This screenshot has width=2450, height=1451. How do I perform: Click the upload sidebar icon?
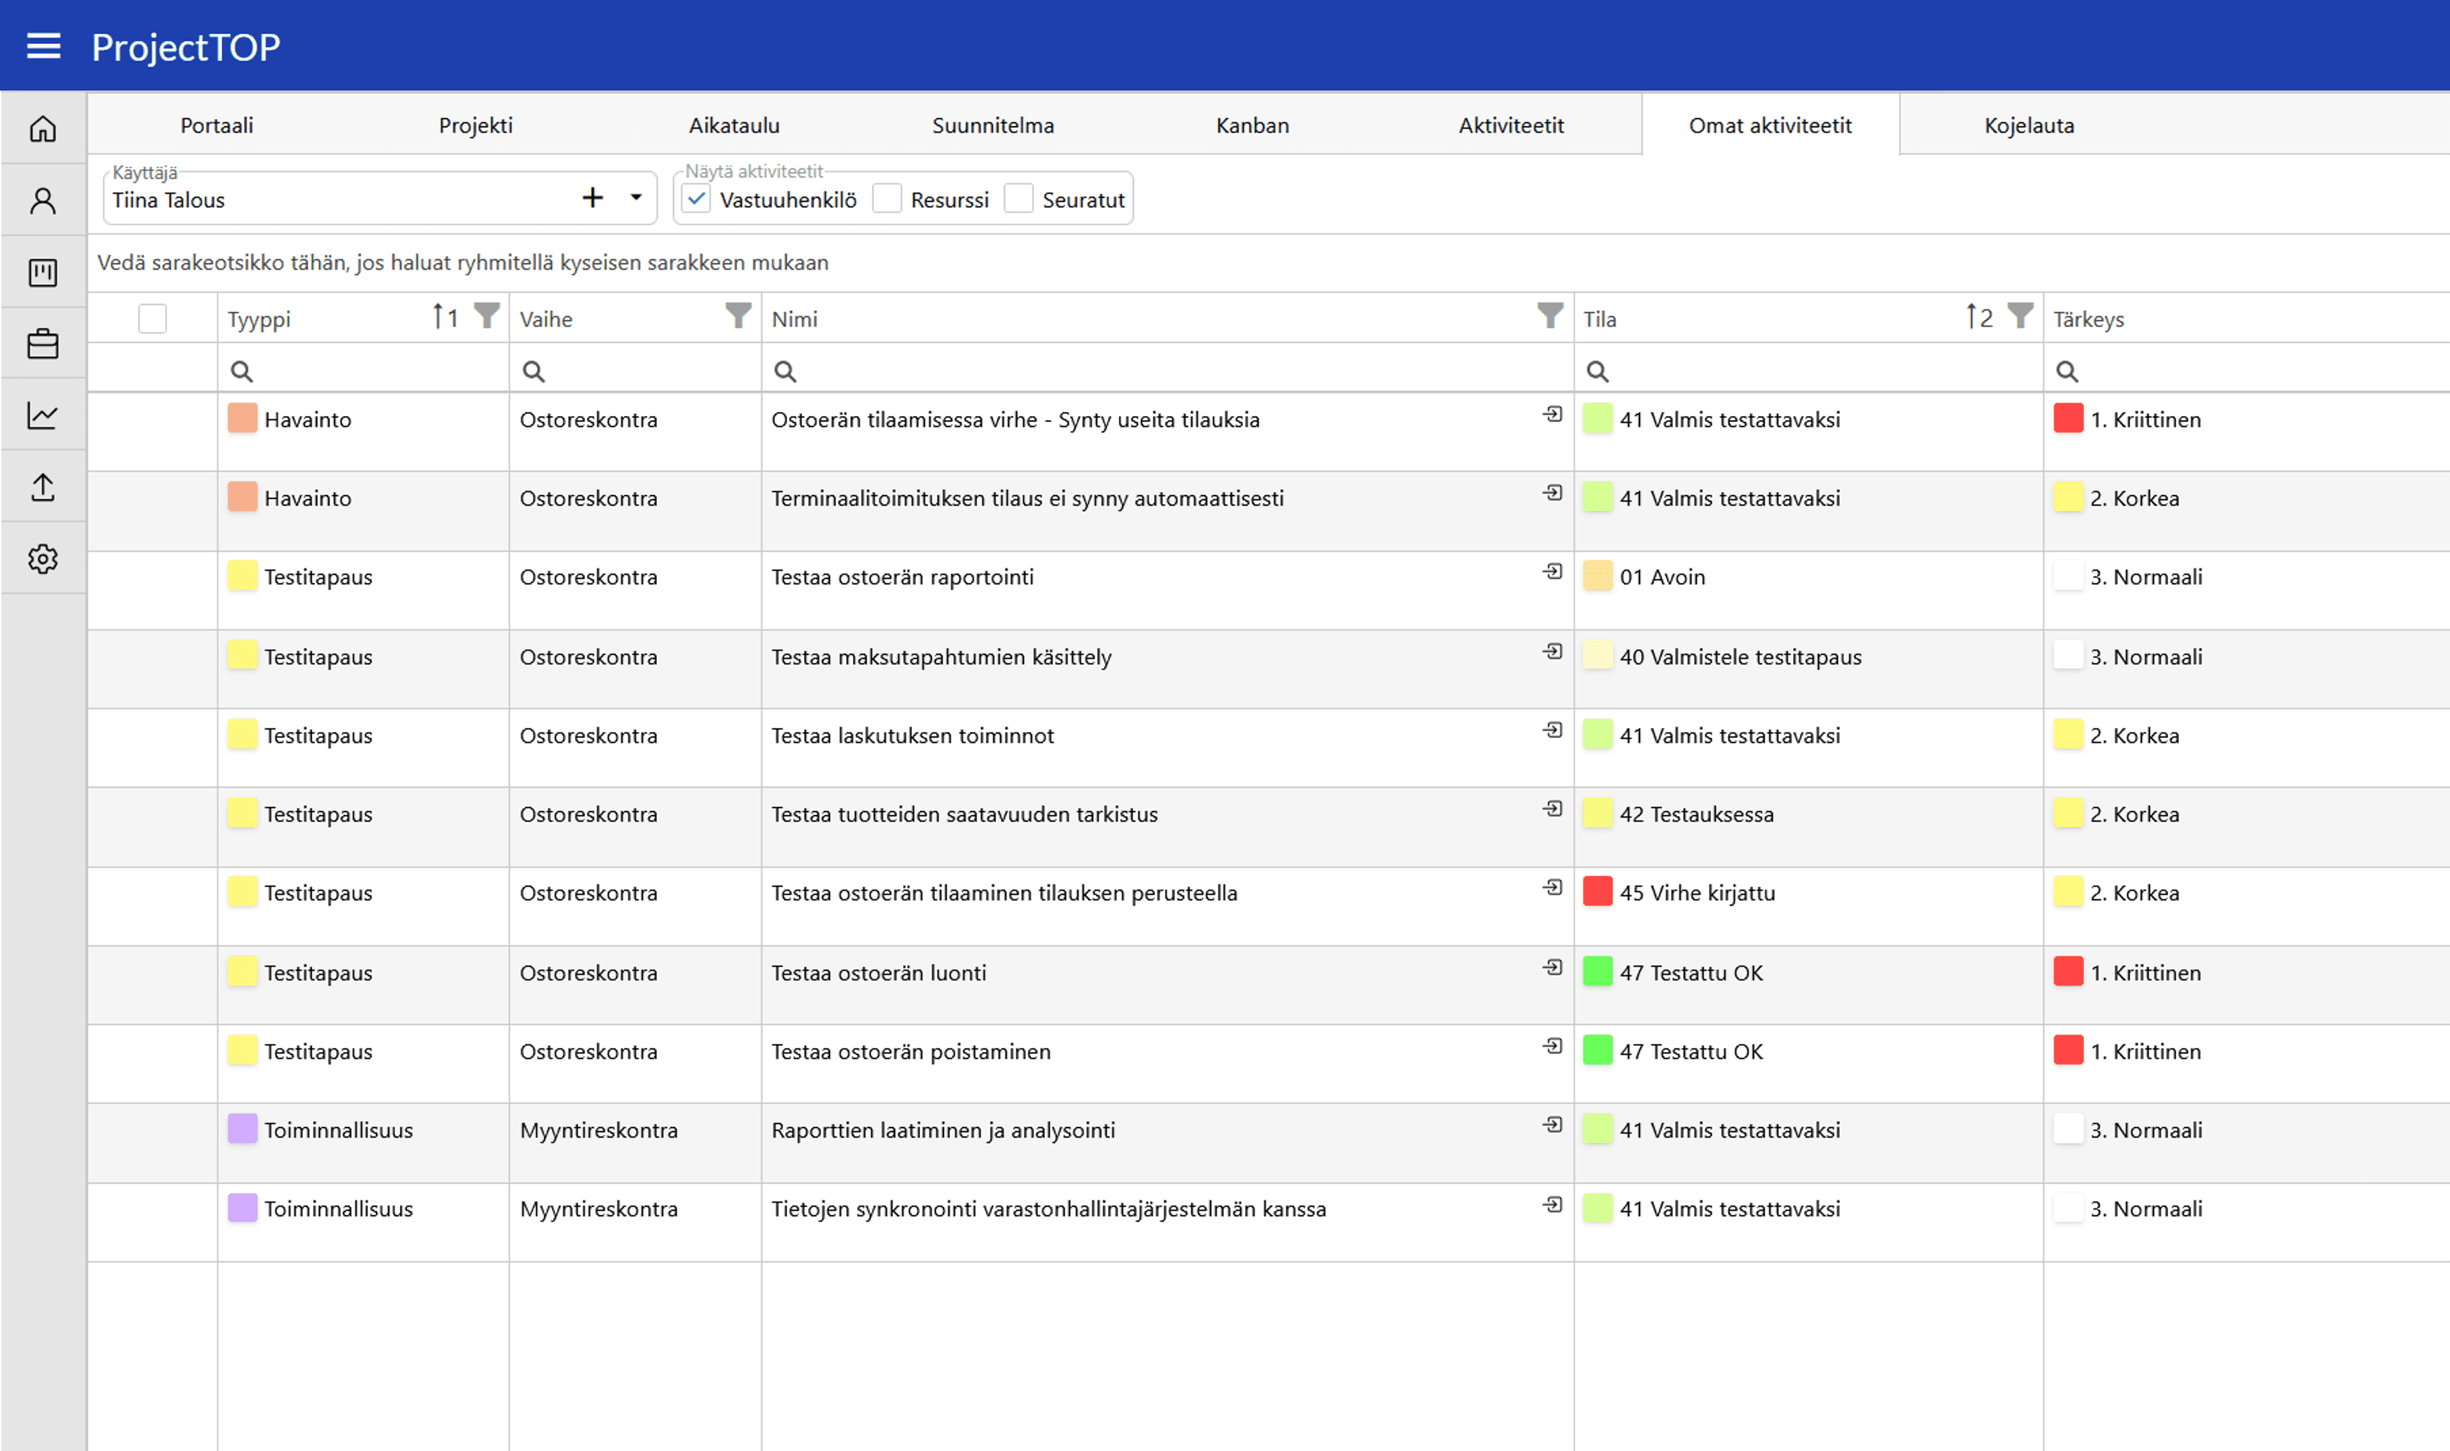pos(43,487)
